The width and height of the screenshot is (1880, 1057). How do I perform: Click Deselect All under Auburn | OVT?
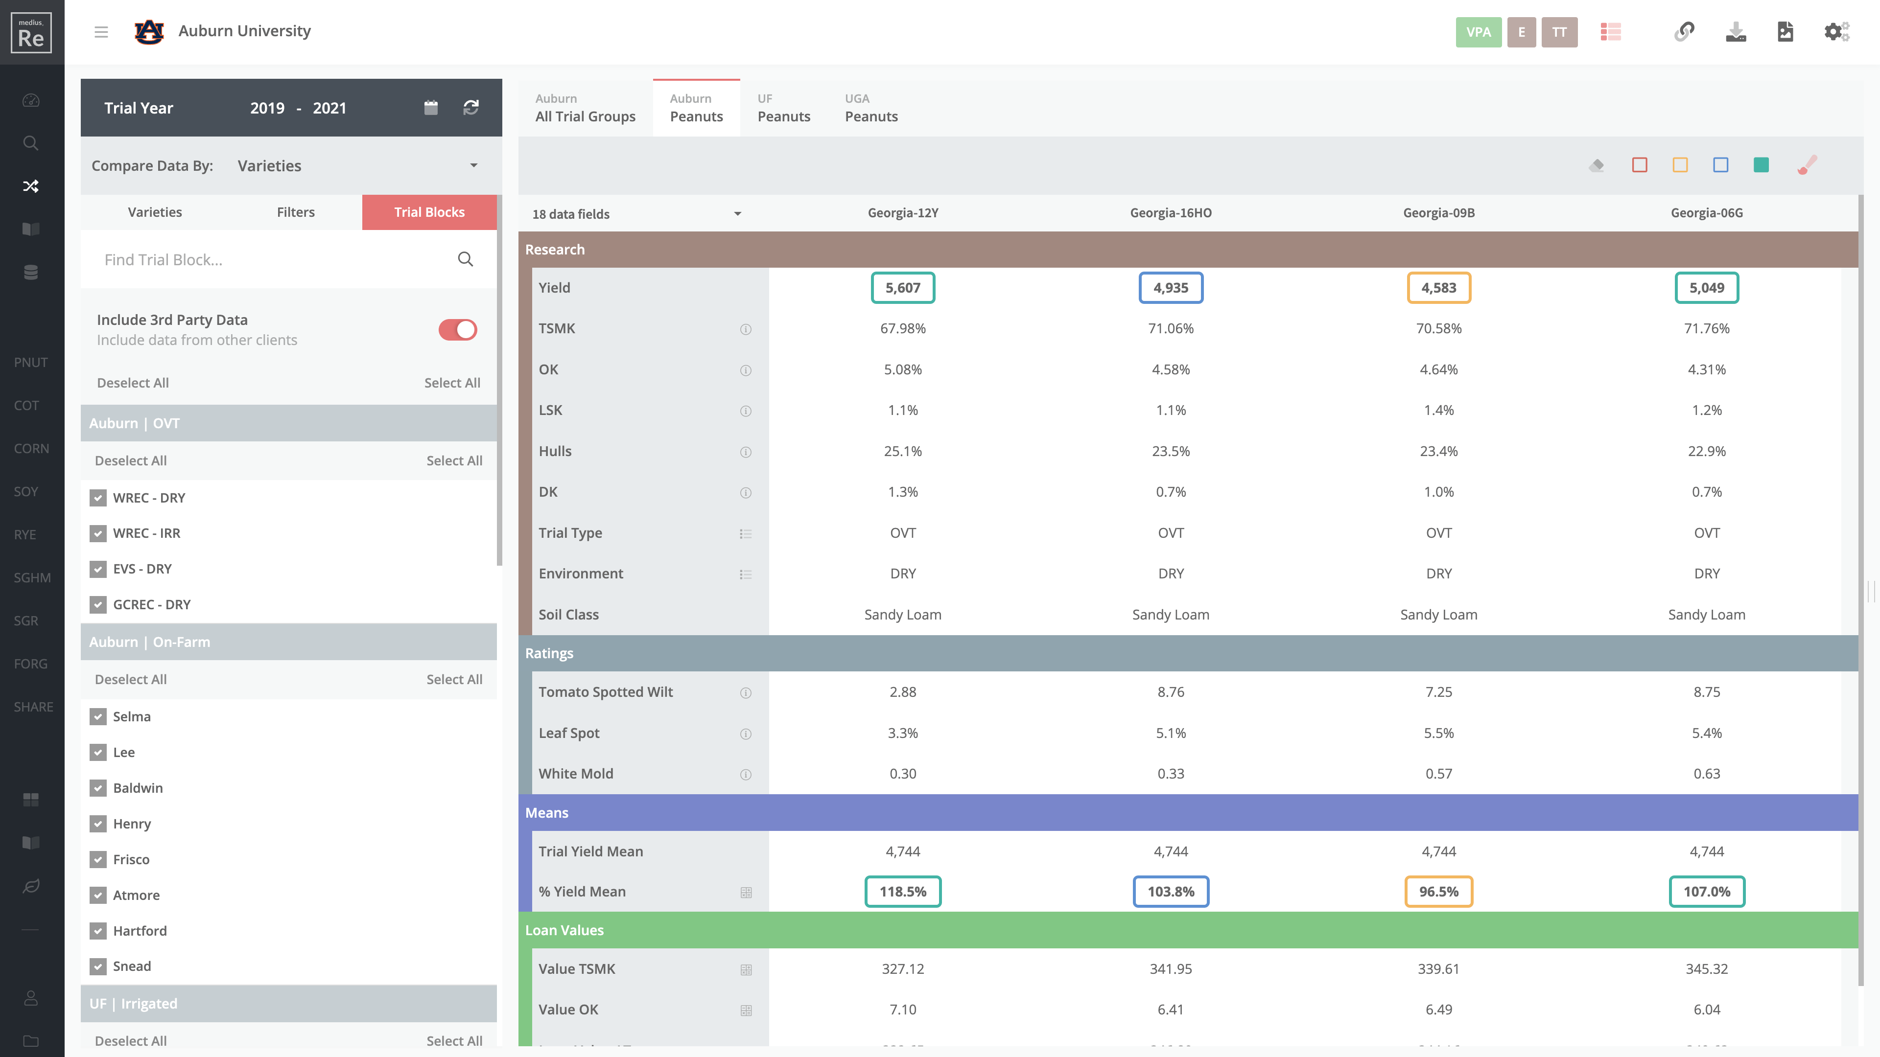pos(131,460)
